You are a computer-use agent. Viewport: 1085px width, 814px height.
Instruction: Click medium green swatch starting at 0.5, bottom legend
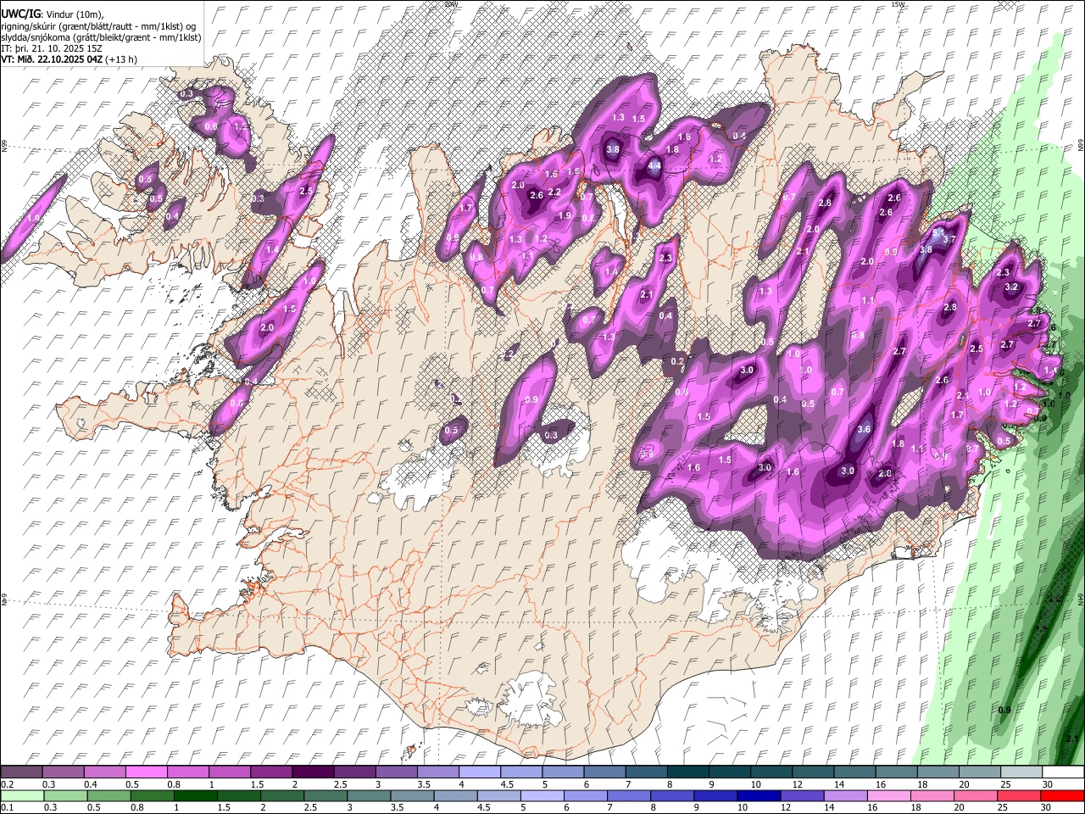click(x=108, y=796)
